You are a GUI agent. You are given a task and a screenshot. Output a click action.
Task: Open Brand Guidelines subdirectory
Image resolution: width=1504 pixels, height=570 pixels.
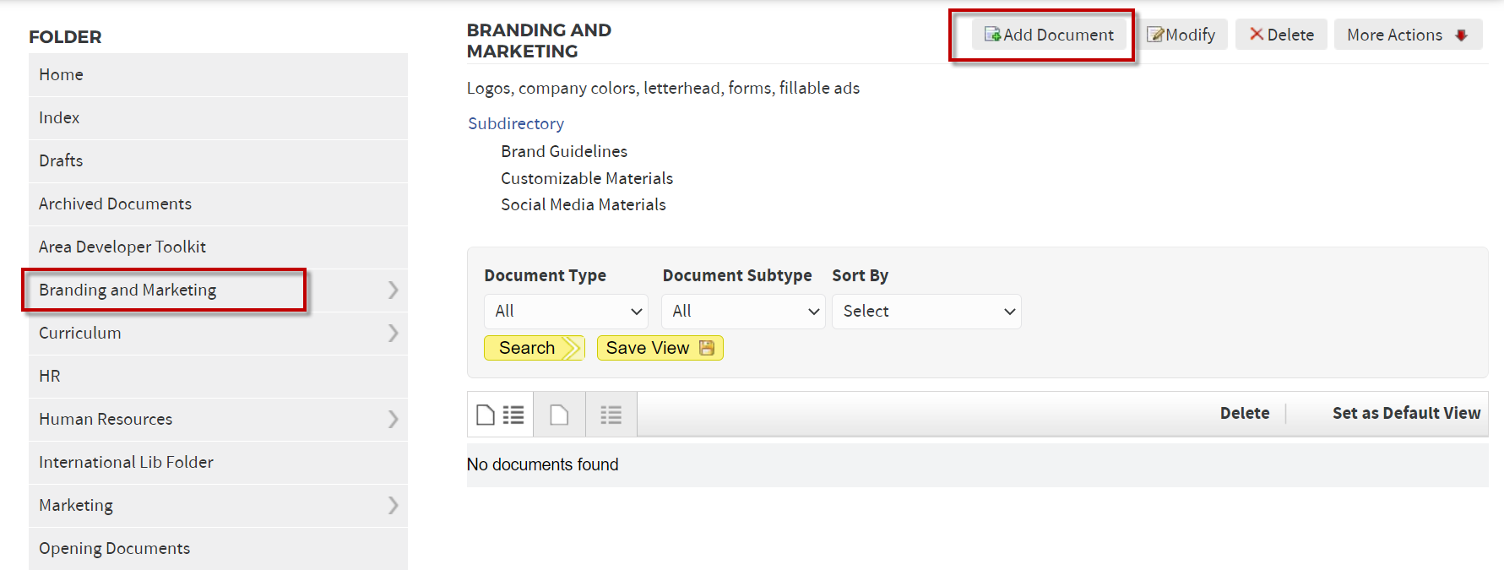[x=564, y=152]
